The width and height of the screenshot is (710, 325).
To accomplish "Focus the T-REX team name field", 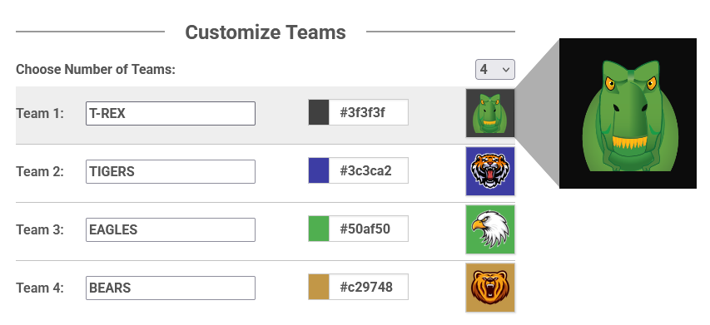I will pyautogui.click(x=171, y=113).
